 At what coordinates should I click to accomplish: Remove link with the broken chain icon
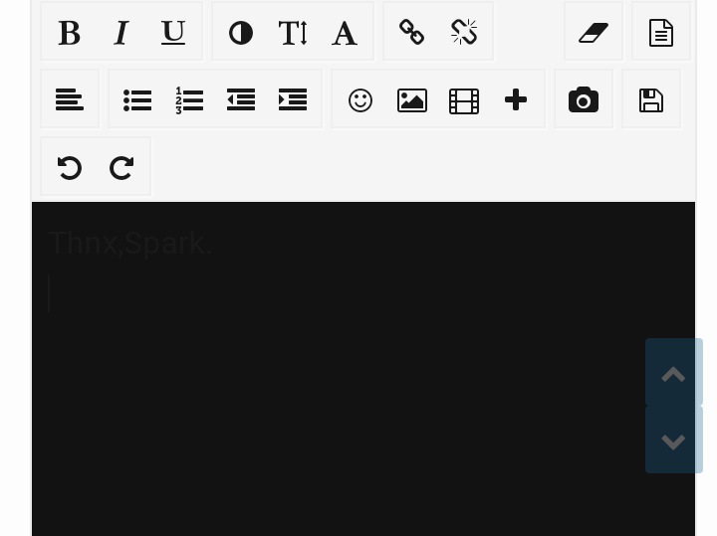(464, 32)
